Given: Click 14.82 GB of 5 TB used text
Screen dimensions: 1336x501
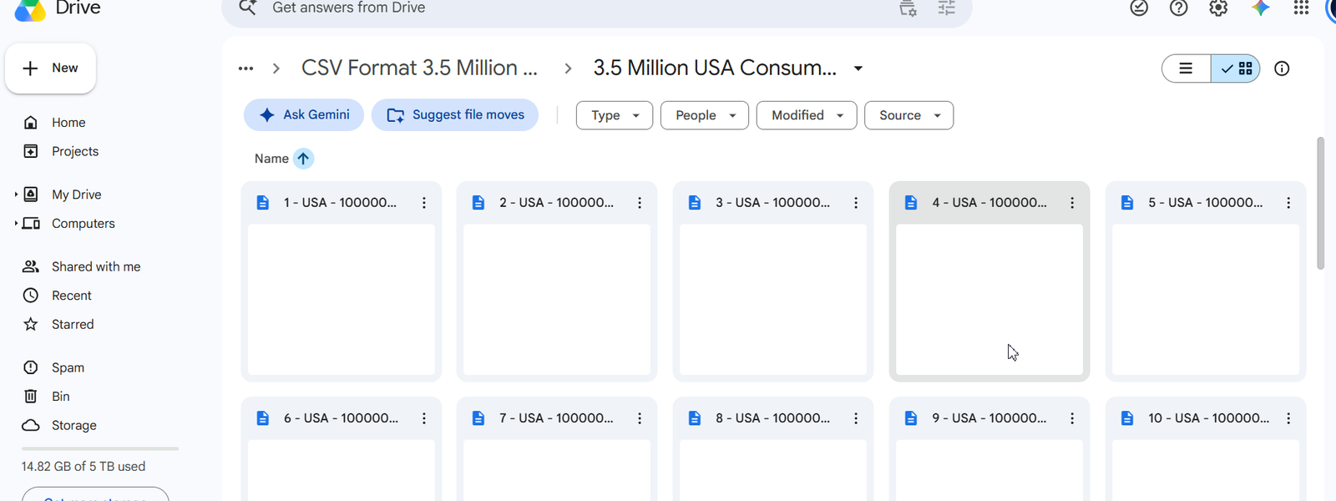Looking at the screenshot, I should pyautogui.click(x=83, y=467).
